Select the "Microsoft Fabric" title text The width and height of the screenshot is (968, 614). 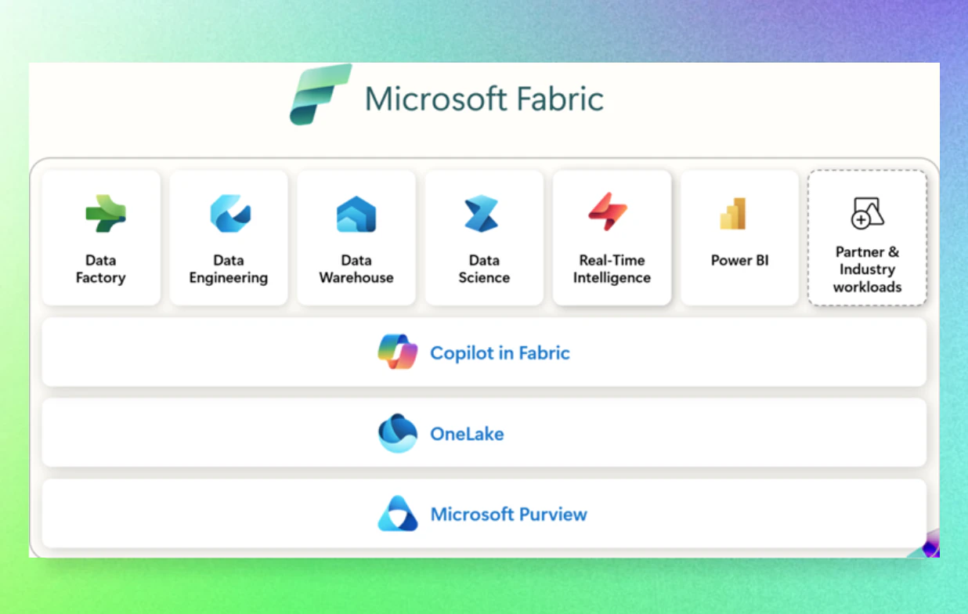[x=484, y=99]
